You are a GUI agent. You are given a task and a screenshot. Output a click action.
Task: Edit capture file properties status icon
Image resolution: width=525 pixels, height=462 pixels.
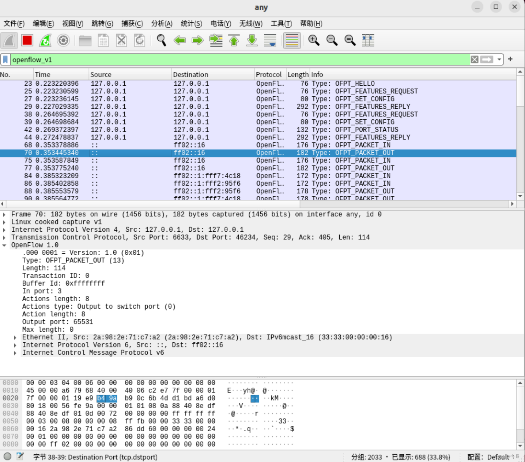pyautogui.click(x=20, y=456)
